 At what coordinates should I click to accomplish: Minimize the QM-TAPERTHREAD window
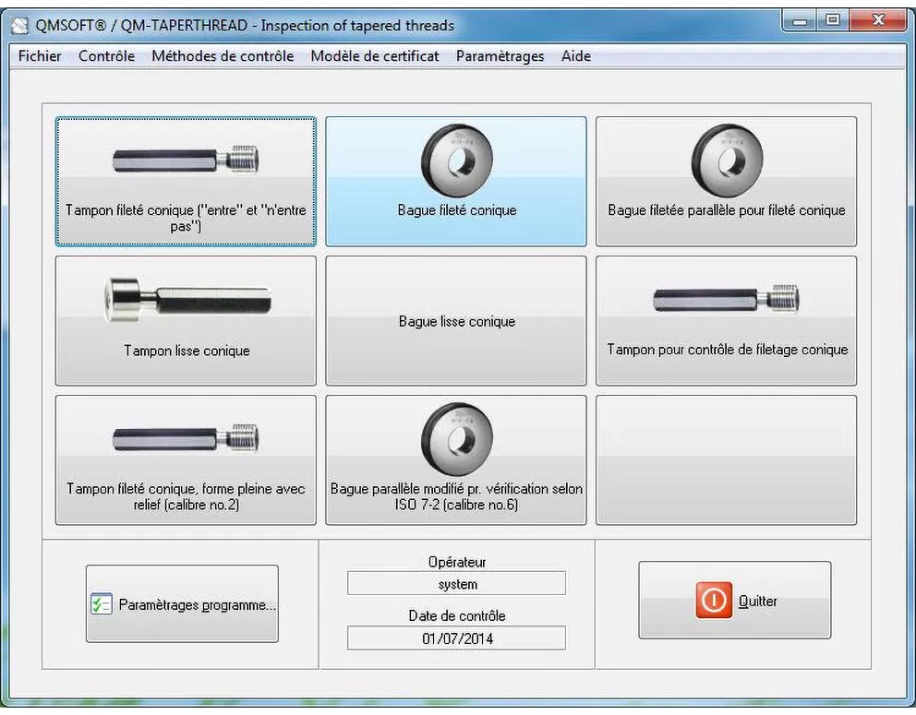click(x=799, y=21)
